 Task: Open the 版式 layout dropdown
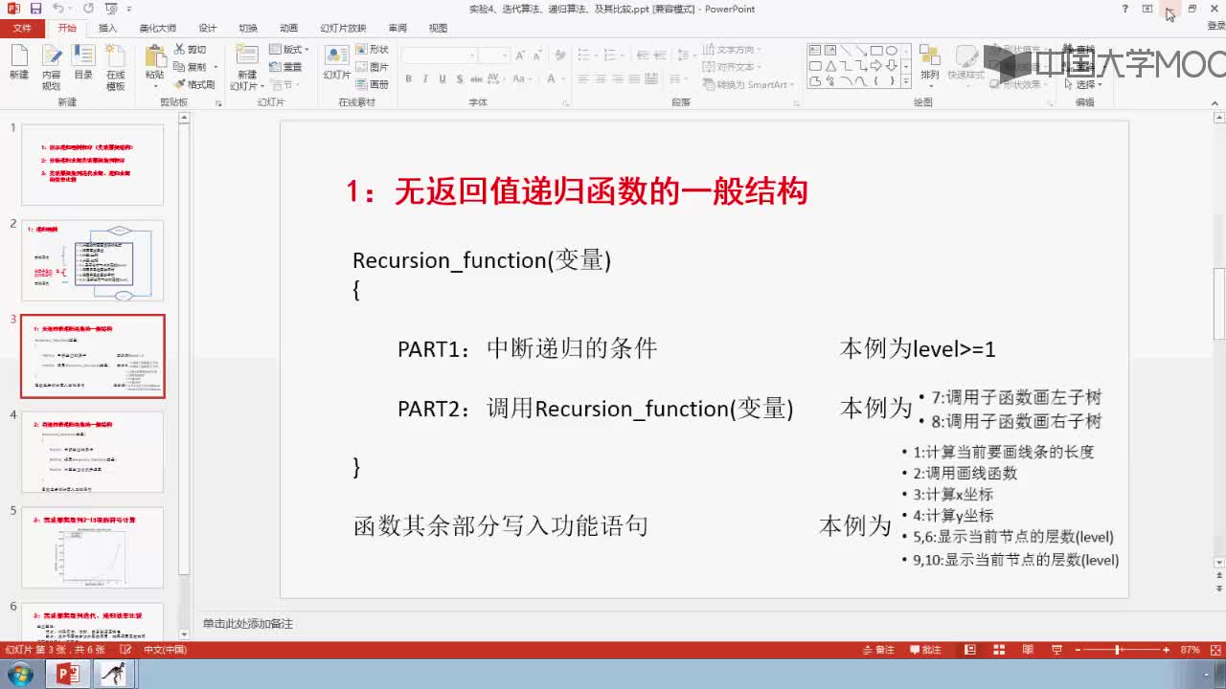click(x=288, y=50)
